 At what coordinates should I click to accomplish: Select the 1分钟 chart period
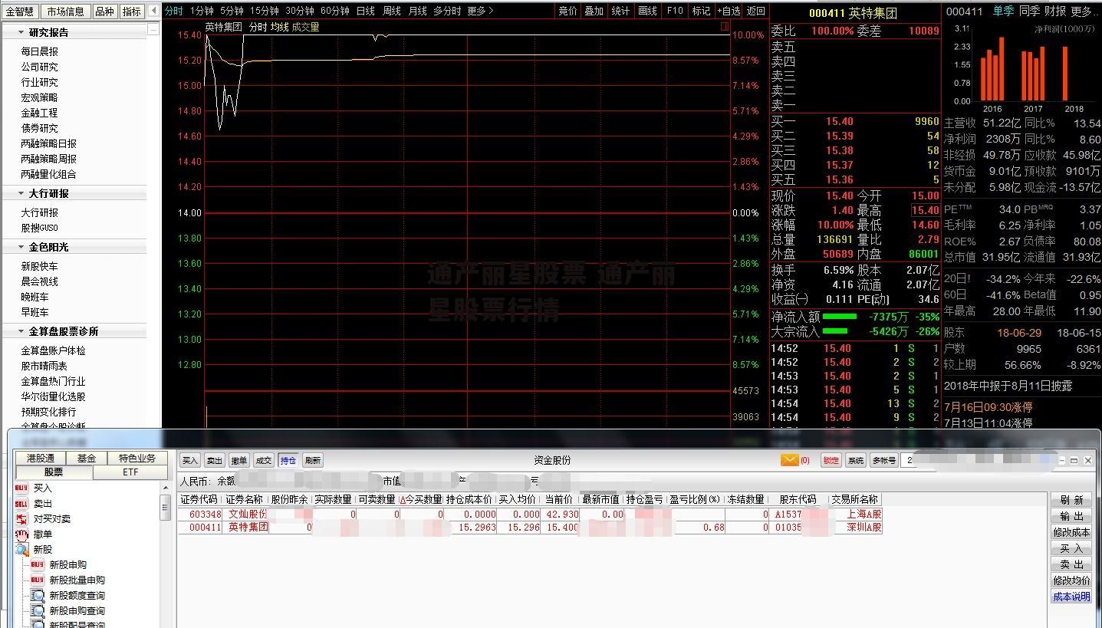[x=202, y=11]
